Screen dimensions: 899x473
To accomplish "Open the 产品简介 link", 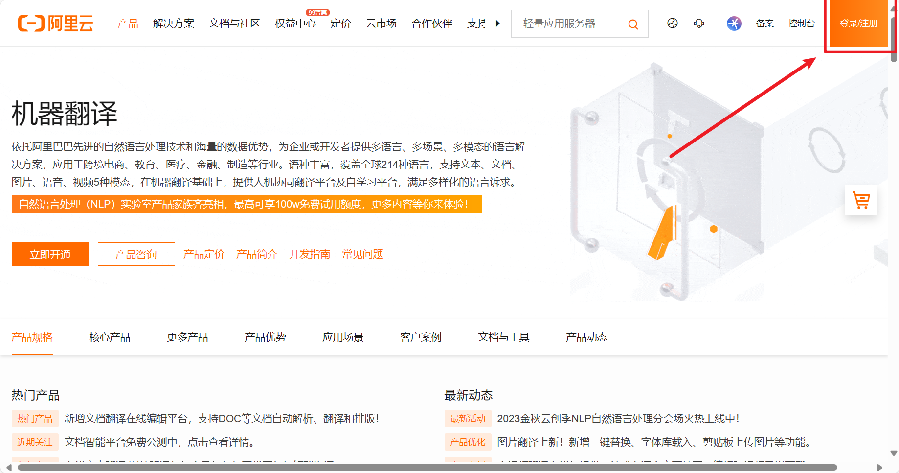I will click(x=257, y=254).
